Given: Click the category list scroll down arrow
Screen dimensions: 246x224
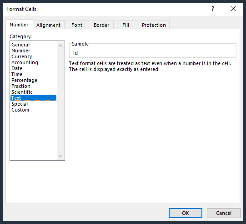Looking at the screenshot, I should (60, 156).
